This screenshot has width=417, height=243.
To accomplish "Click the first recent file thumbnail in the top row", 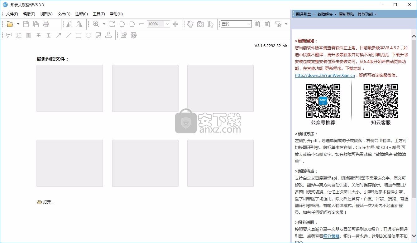I will point(70,88).
